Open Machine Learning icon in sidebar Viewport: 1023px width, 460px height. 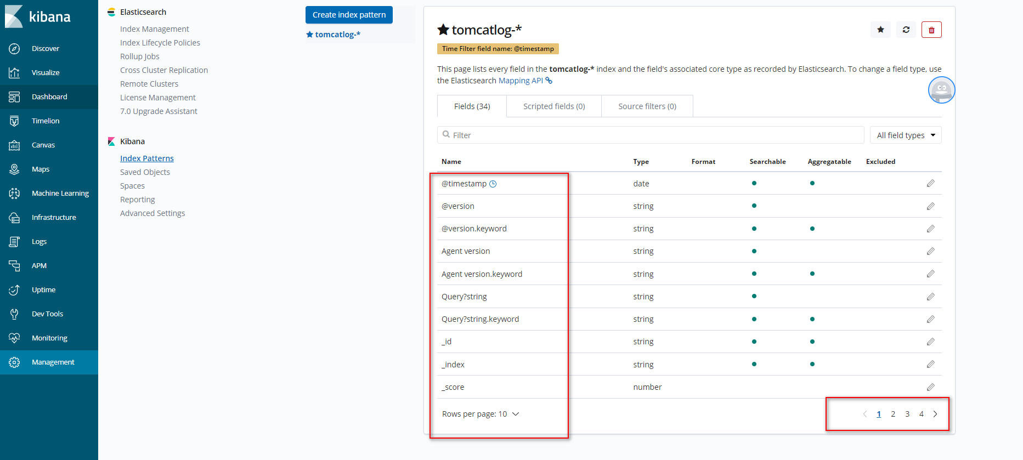pyautogui.click(x=14, y=194)
